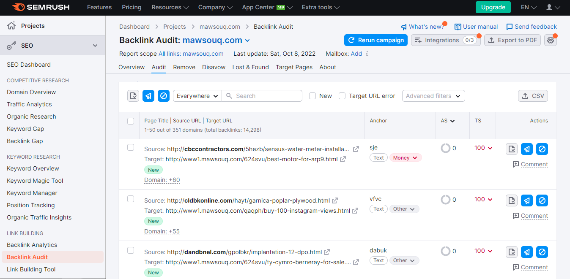Open the Target Pages tab
Viewport: 570px width, 279px height.
click(x=294, y=67)
